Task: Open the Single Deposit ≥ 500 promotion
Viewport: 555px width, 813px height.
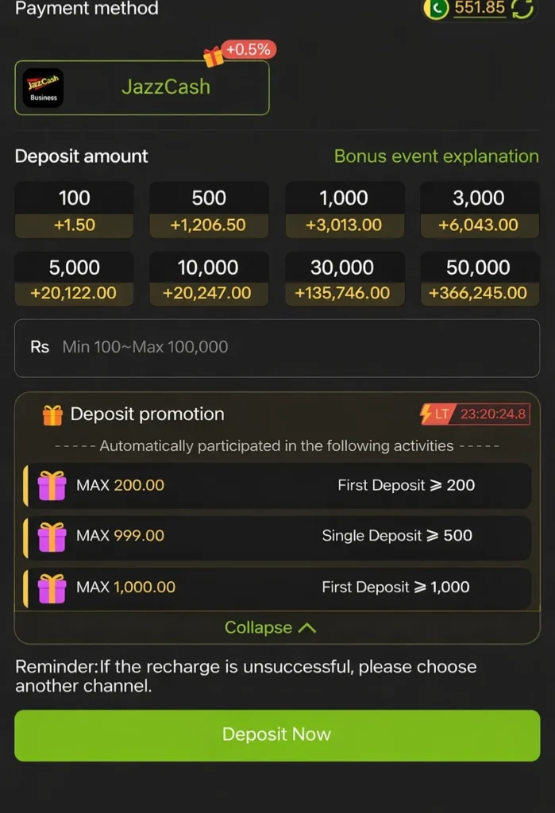Action: click(396, 536)
